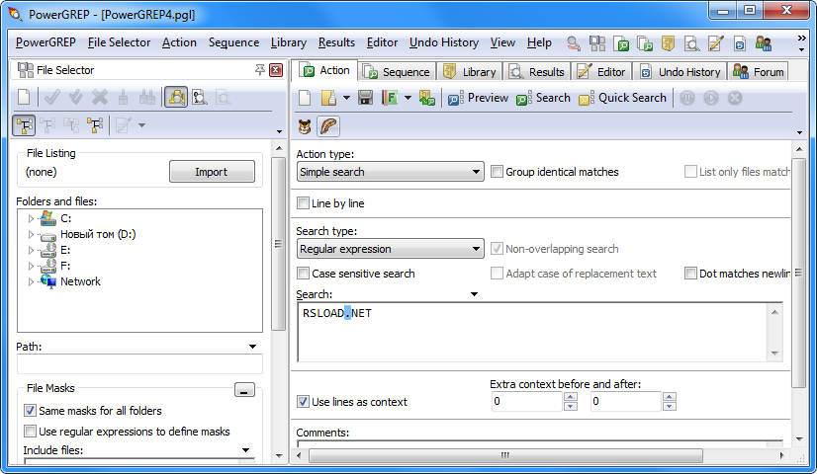
Task: Open the Path history dropdown arrow
Action: point(252,347)
